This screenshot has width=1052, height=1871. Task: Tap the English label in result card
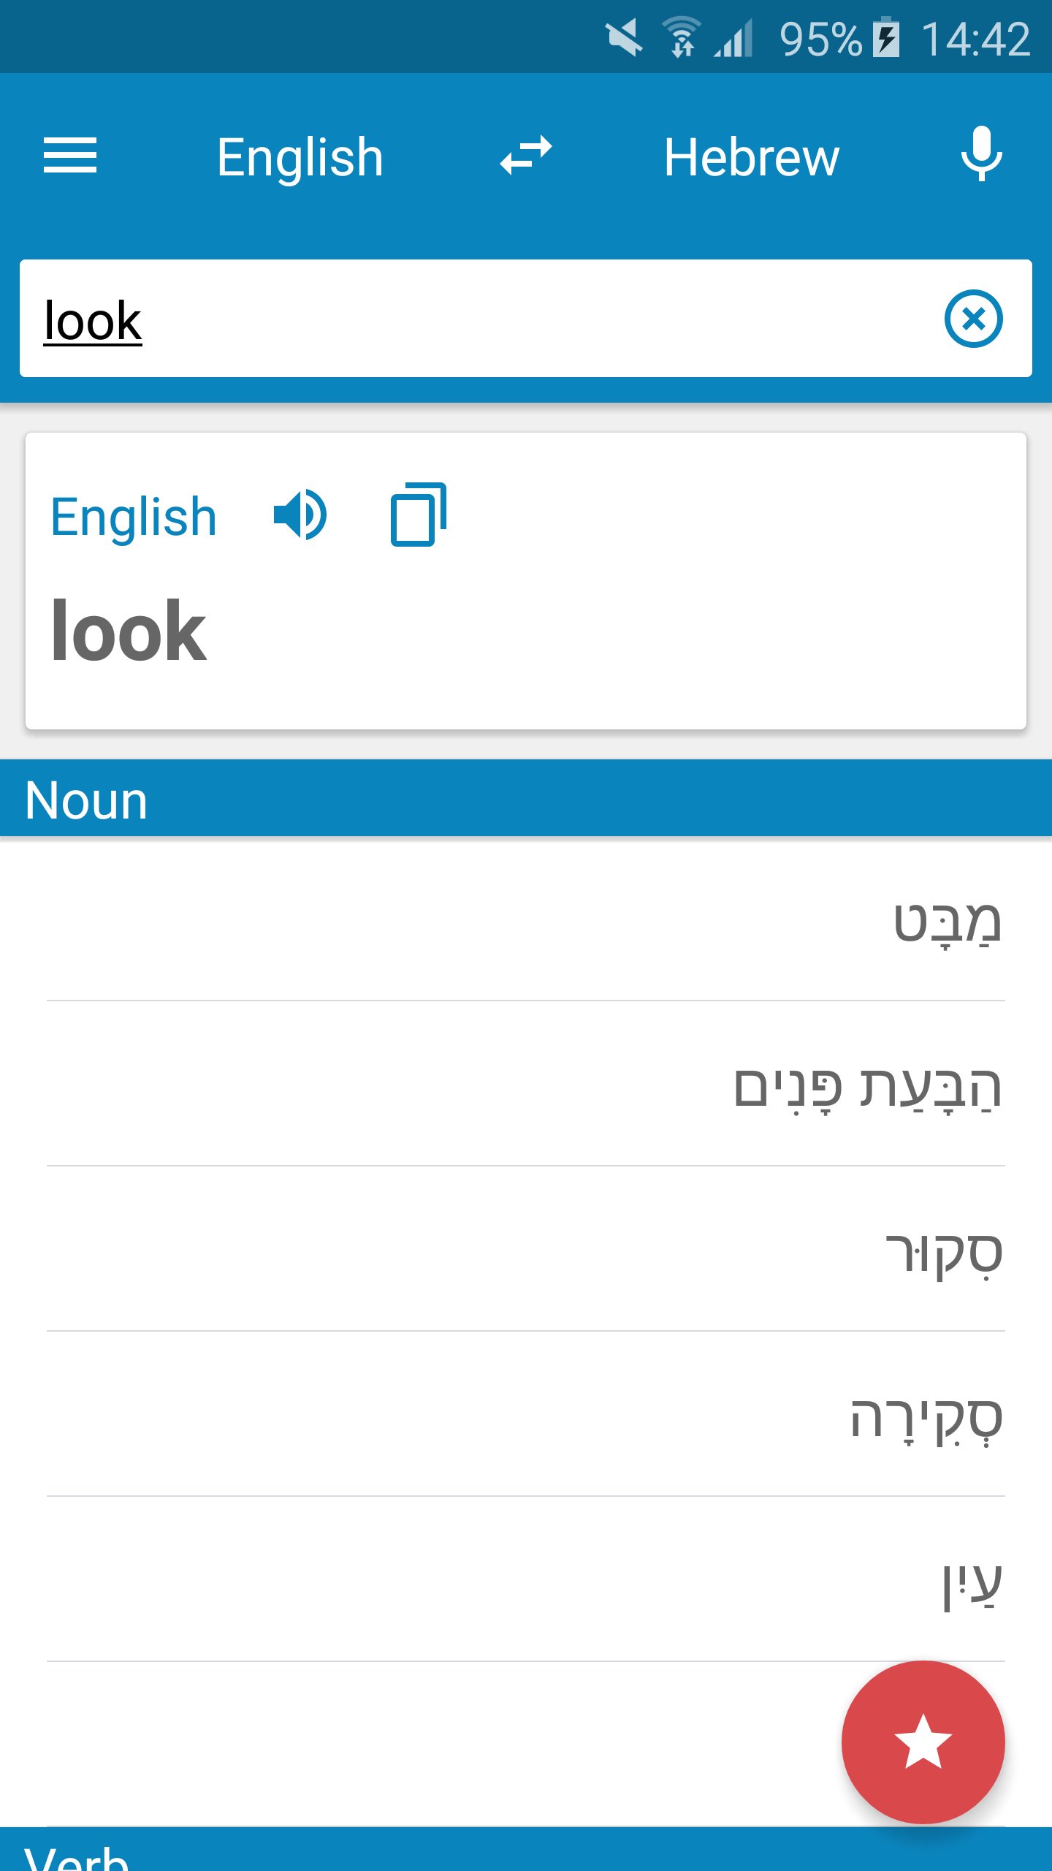(x=134, y=517)
